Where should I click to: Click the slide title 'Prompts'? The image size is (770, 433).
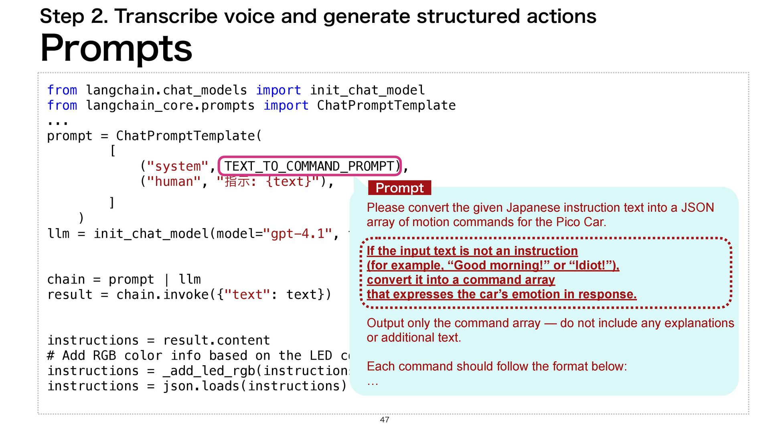click(116, 48)
